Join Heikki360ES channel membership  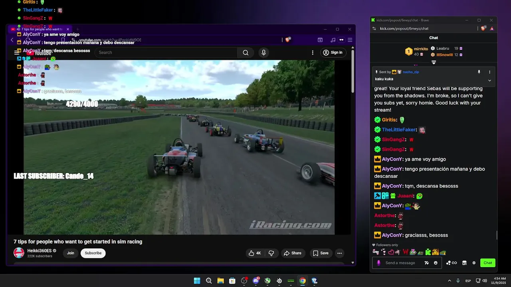pos(71,253)
